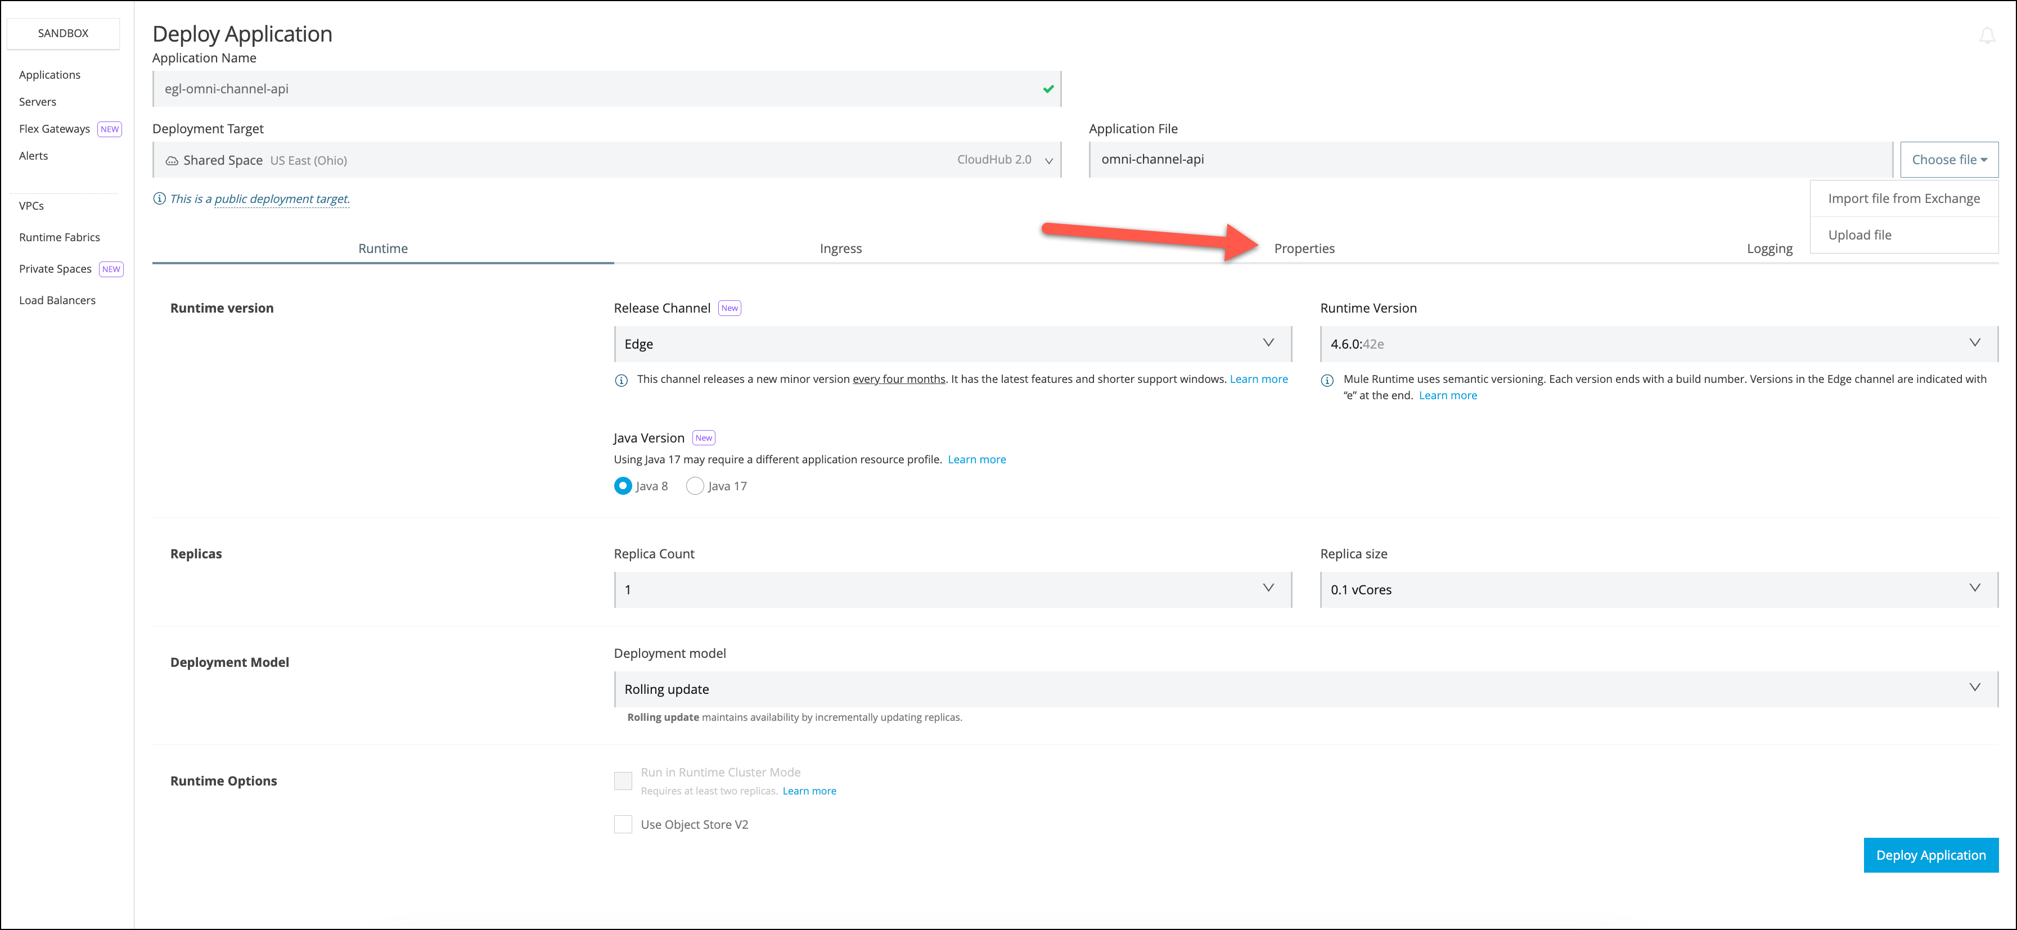
Task: Click info icon under Release Channel
Action: (x=621, y=381)
